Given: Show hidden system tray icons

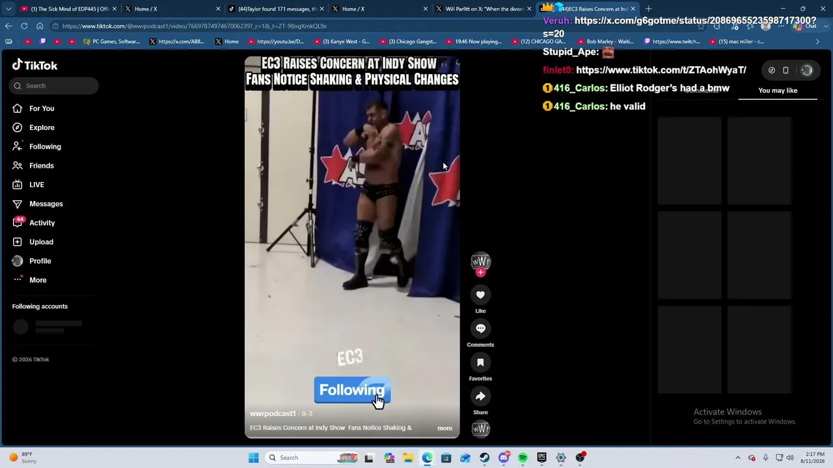Looking at the screenshot, I should pos(737,458).
